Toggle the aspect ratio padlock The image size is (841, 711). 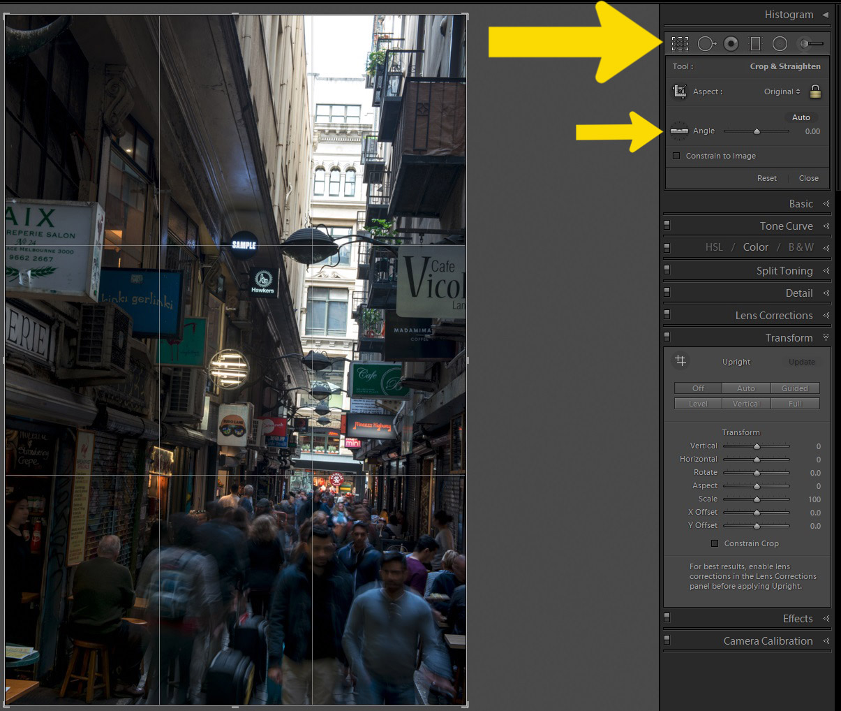click(x=815, y=91)
